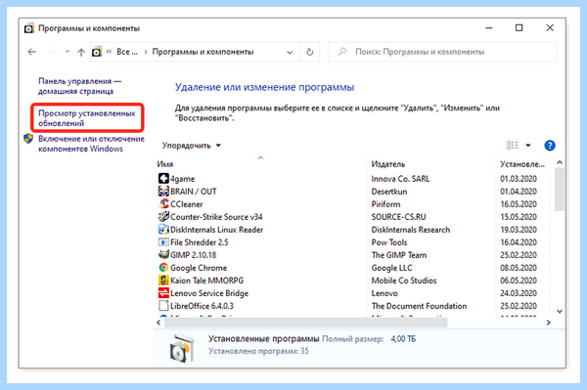587x390 pixels.
Task: Click the shield icon beside Windows components
Action: pyautogui.click(x=28, y=139)
